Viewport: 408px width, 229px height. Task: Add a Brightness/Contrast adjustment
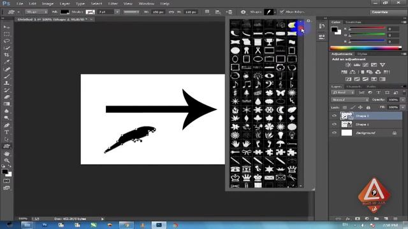click(348, 65)
